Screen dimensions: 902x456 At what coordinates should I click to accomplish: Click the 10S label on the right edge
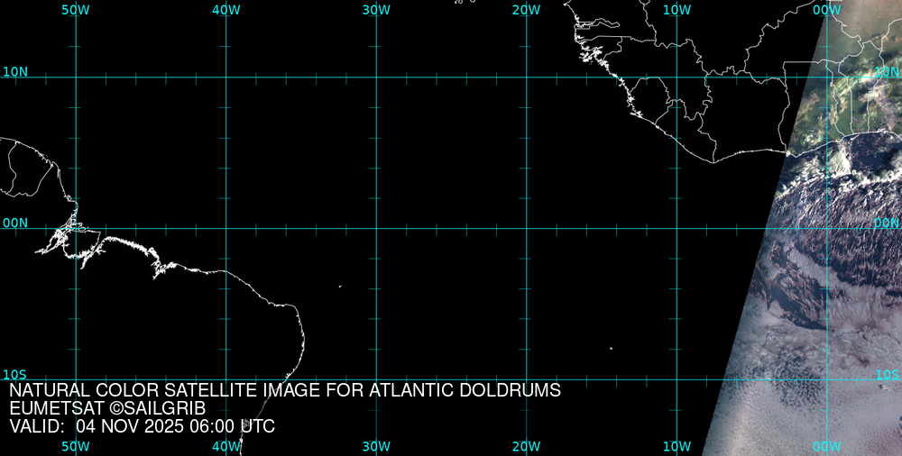click(887, 374)
